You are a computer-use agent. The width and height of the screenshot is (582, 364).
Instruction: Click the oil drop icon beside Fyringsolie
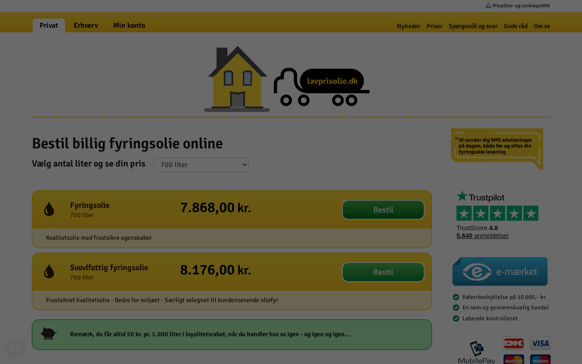coord(49,209)
